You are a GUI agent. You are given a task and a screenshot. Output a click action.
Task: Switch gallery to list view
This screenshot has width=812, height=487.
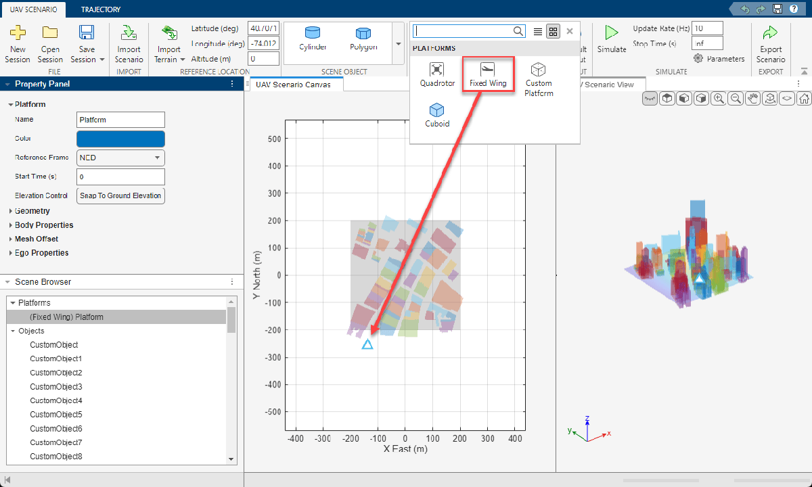click(x=537, y=31)
